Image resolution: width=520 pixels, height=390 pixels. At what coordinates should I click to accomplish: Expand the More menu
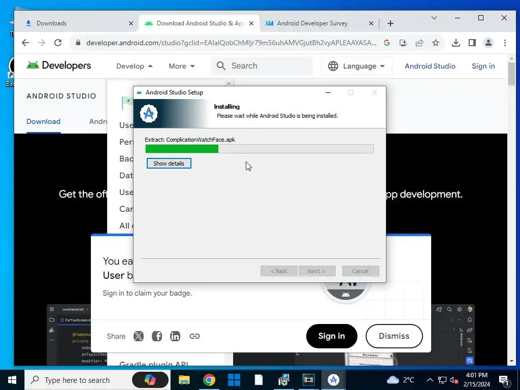click(x=181, y=66)
